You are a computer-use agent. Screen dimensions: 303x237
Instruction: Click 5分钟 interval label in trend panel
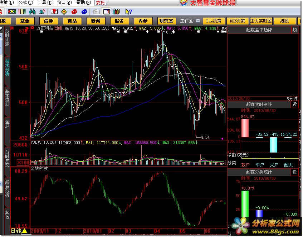[x=292, y=99]
